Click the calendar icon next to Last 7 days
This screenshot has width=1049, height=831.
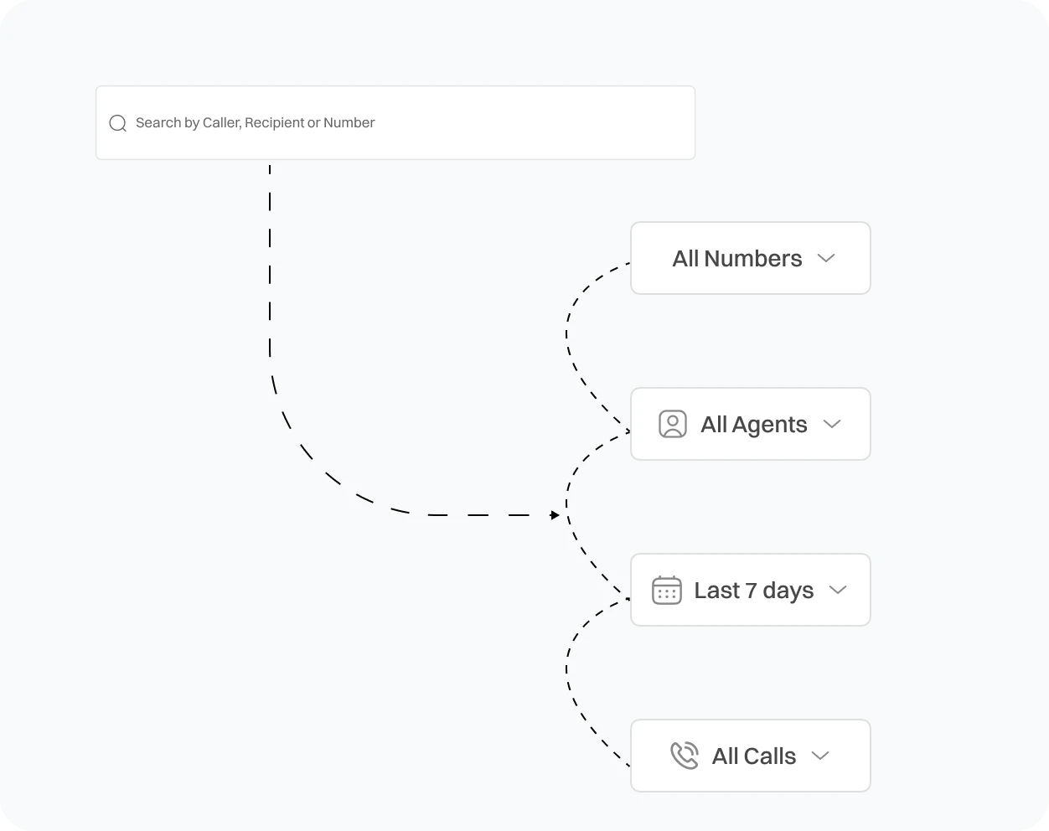coord(666,590)
